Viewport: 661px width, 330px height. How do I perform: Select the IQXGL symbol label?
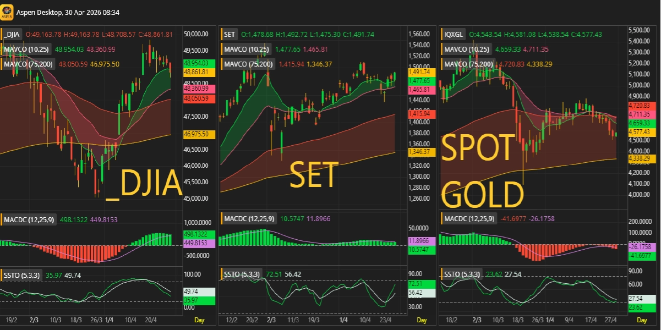454,35
